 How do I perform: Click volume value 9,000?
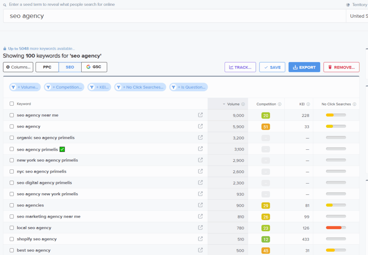click(x=239, y=115)
